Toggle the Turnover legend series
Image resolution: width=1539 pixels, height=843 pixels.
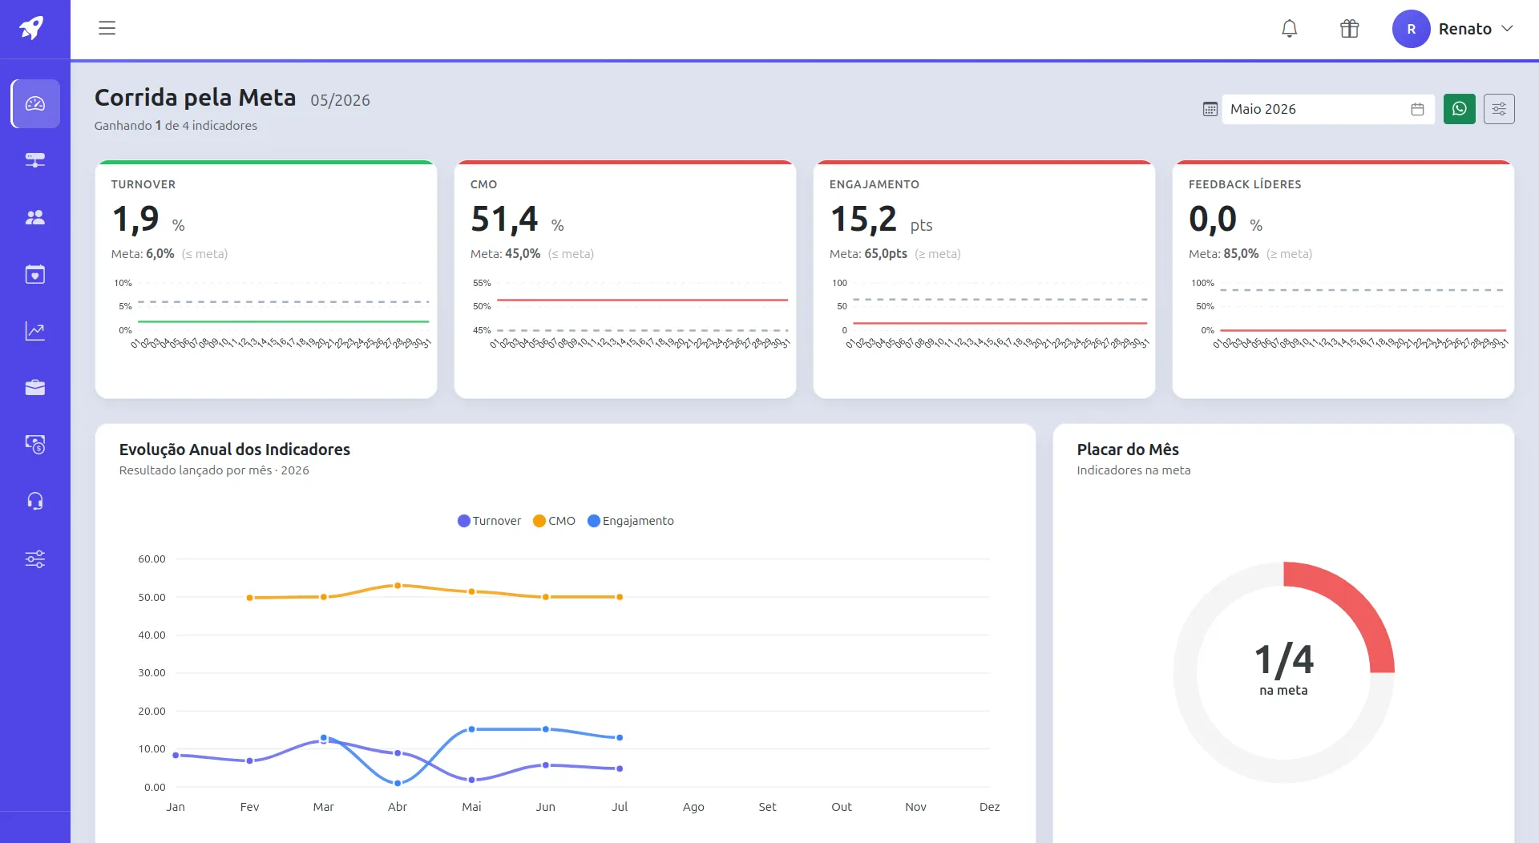click(x=489, y=521)
